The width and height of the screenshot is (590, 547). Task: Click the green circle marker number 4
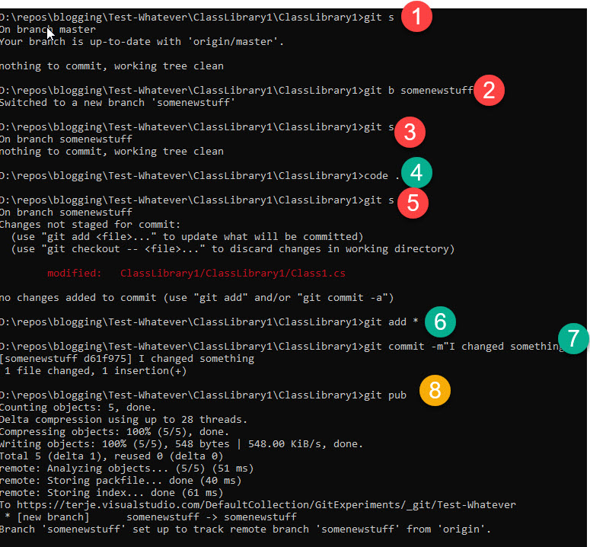tap(416, 174)
